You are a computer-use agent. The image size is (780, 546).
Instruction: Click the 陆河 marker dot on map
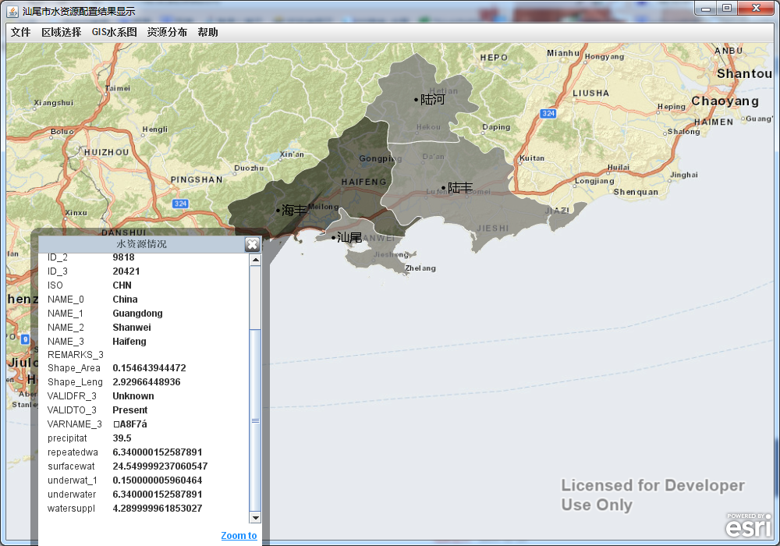tap(417, 99)
